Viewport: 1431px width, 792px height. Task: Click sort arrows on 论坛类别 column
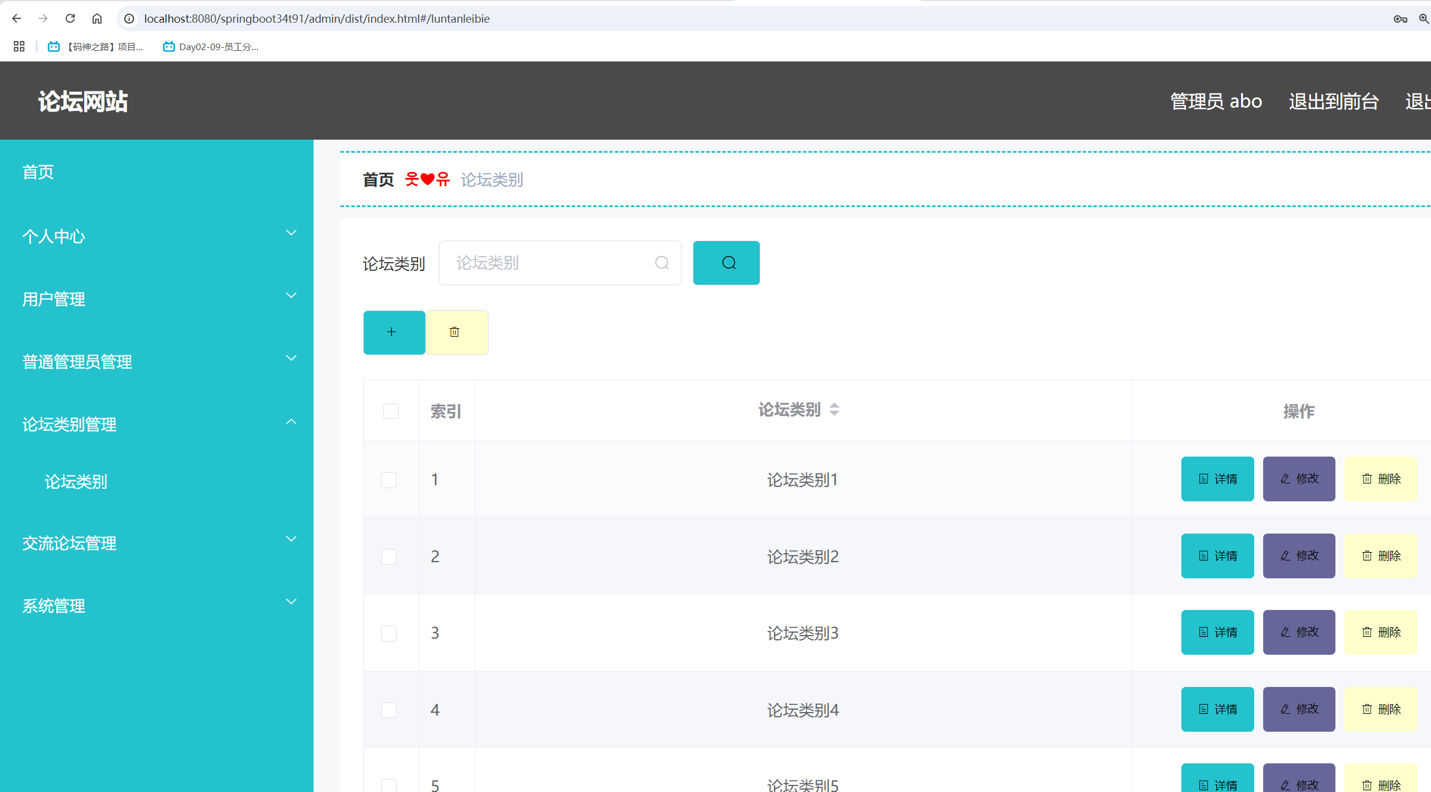(834, 409)
